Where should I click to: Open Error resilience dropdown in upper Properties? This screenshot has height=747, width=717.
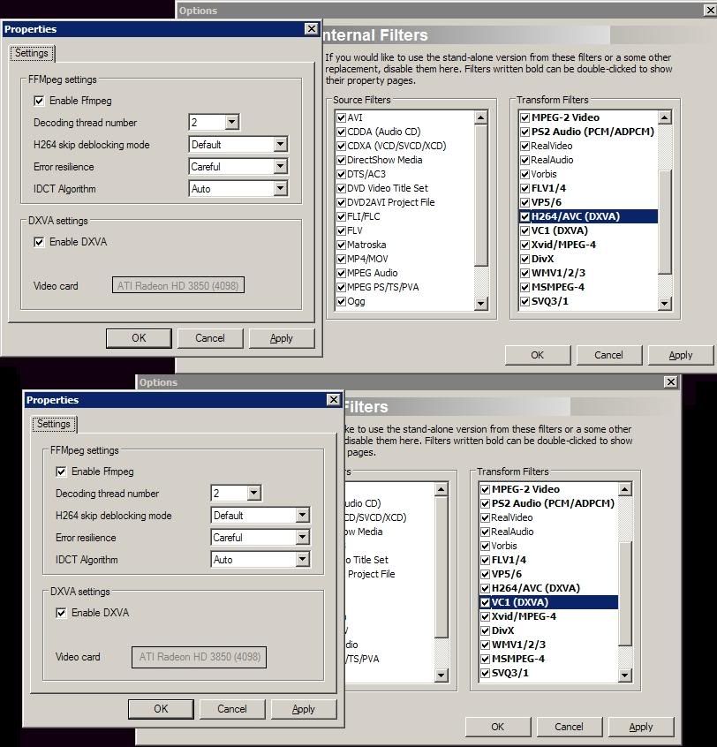[x=280, y=167]
